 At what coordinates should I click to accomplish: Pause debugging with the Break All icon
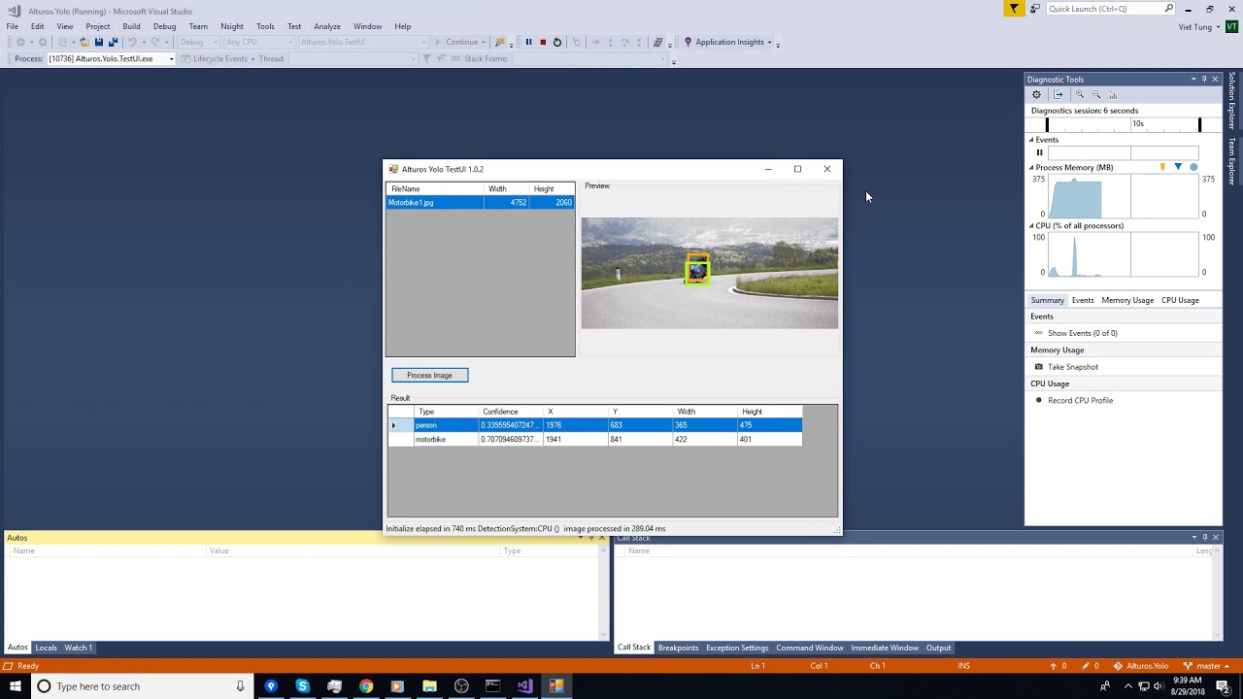tap(528, 42)
